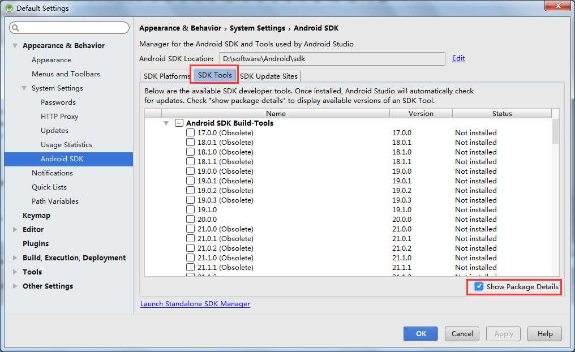Select the 19.0.0 (Obsolete) checkbox
Image resolution: width=575 pixels, height=352 pixels.
(x=190, y=171)
